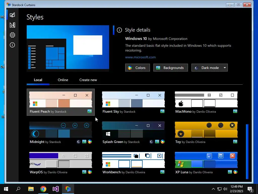Select the Midnight style
The width and height of the screenshot is (258, 194).
60,133
